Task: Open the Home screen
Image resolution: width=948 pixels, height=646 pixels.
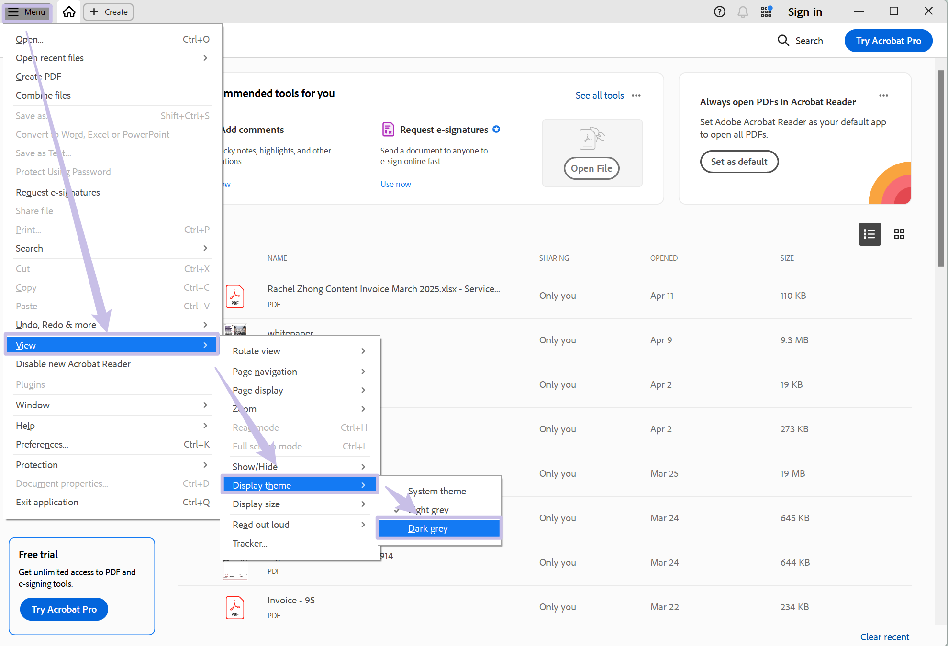Action: pos(69,11)
